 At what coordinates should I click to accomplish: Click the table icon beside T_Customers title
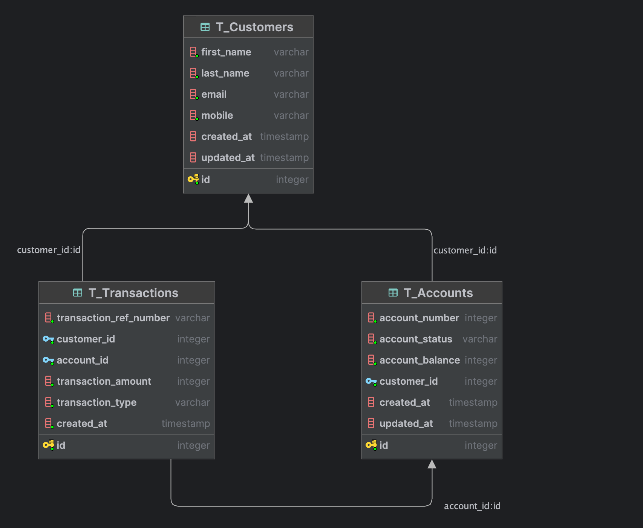click(x=205, y=27)
